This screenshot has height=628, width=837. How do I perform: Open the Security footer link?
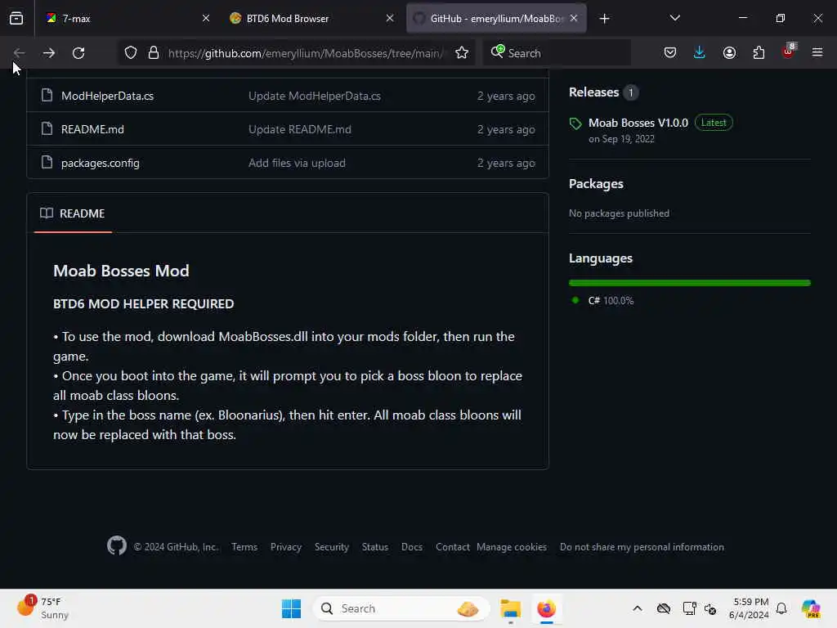pyautogui.click(x=332, y=547)
